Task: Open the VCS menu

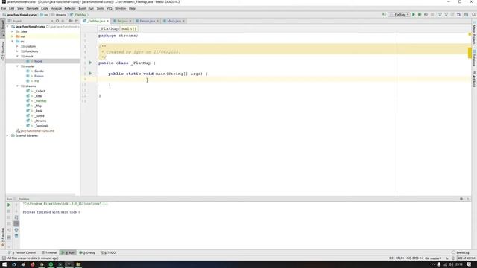Action: pos(110,8)
